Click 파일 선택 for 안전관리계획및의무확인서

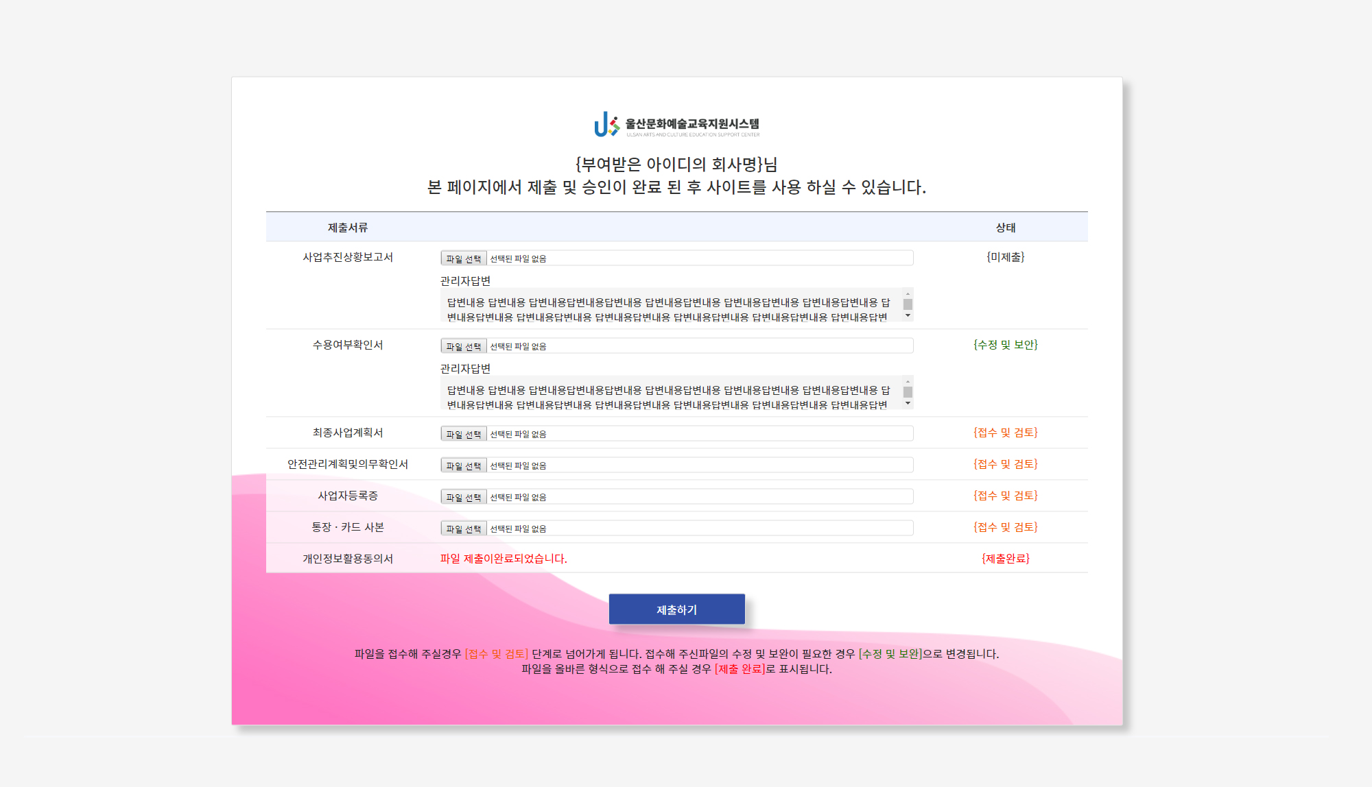point(464,464)
